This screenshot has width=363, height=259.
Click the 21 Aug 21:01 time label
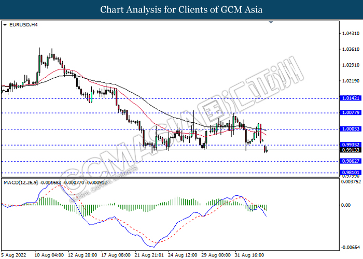pos(149,255)
